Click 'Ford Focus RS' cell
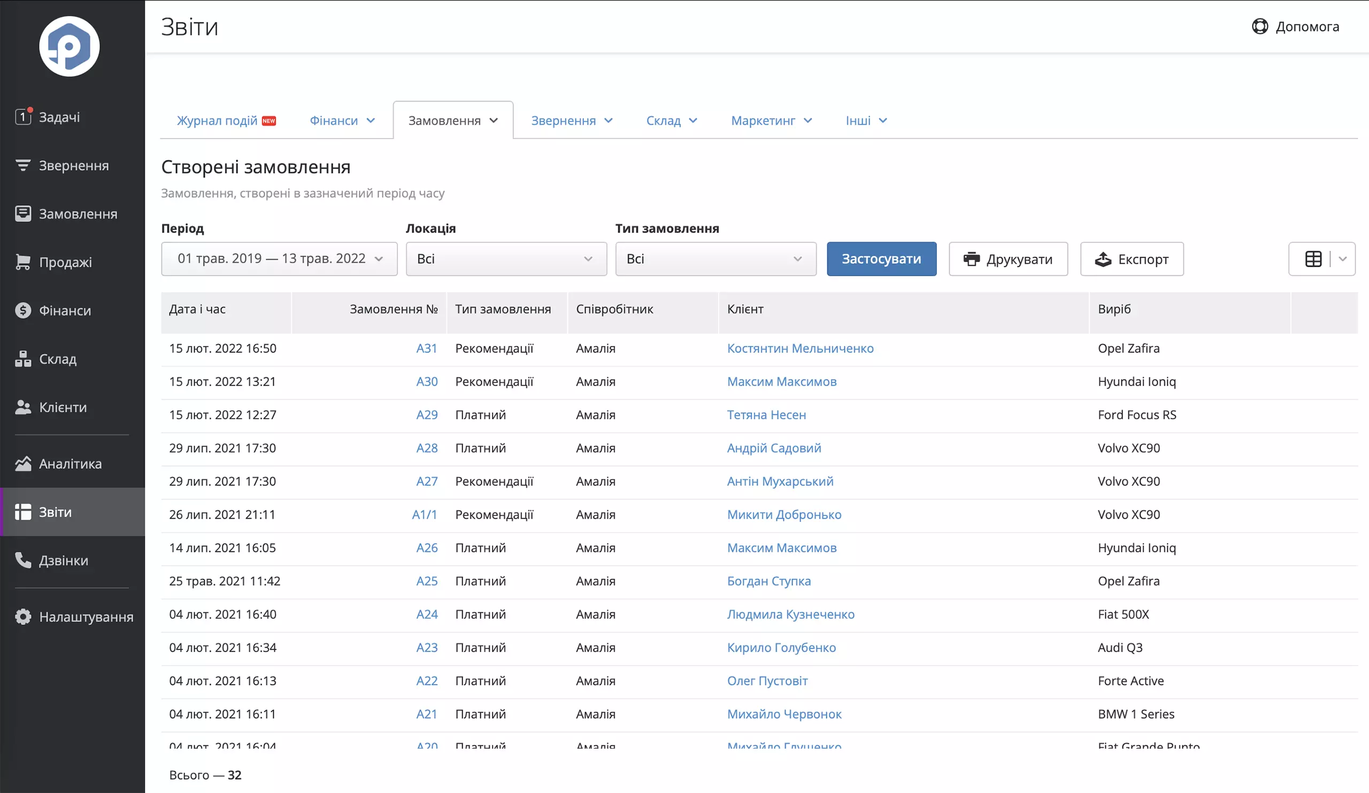 (1137, 414)
